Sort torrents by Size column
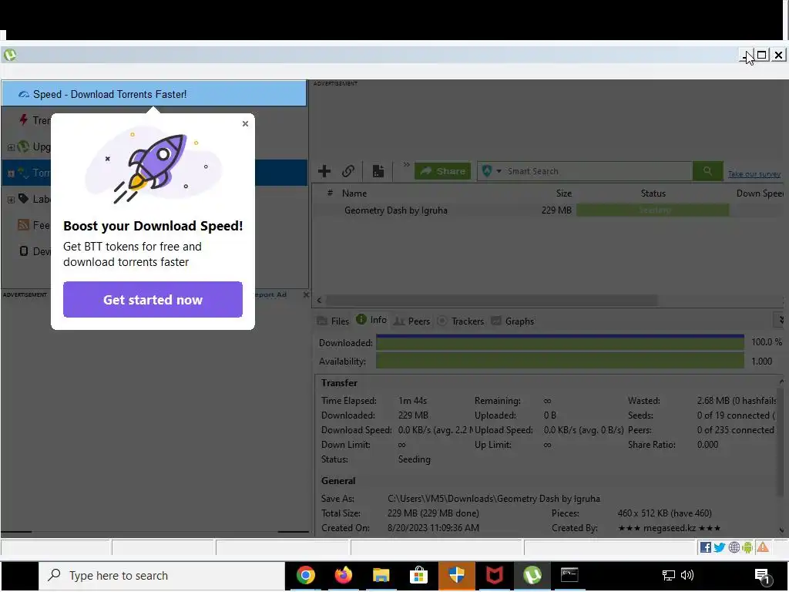 pos(563,193)
